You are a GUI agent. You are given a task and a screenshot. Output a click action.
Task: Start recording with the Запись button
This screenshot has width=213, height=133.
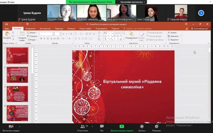[142, 127]
